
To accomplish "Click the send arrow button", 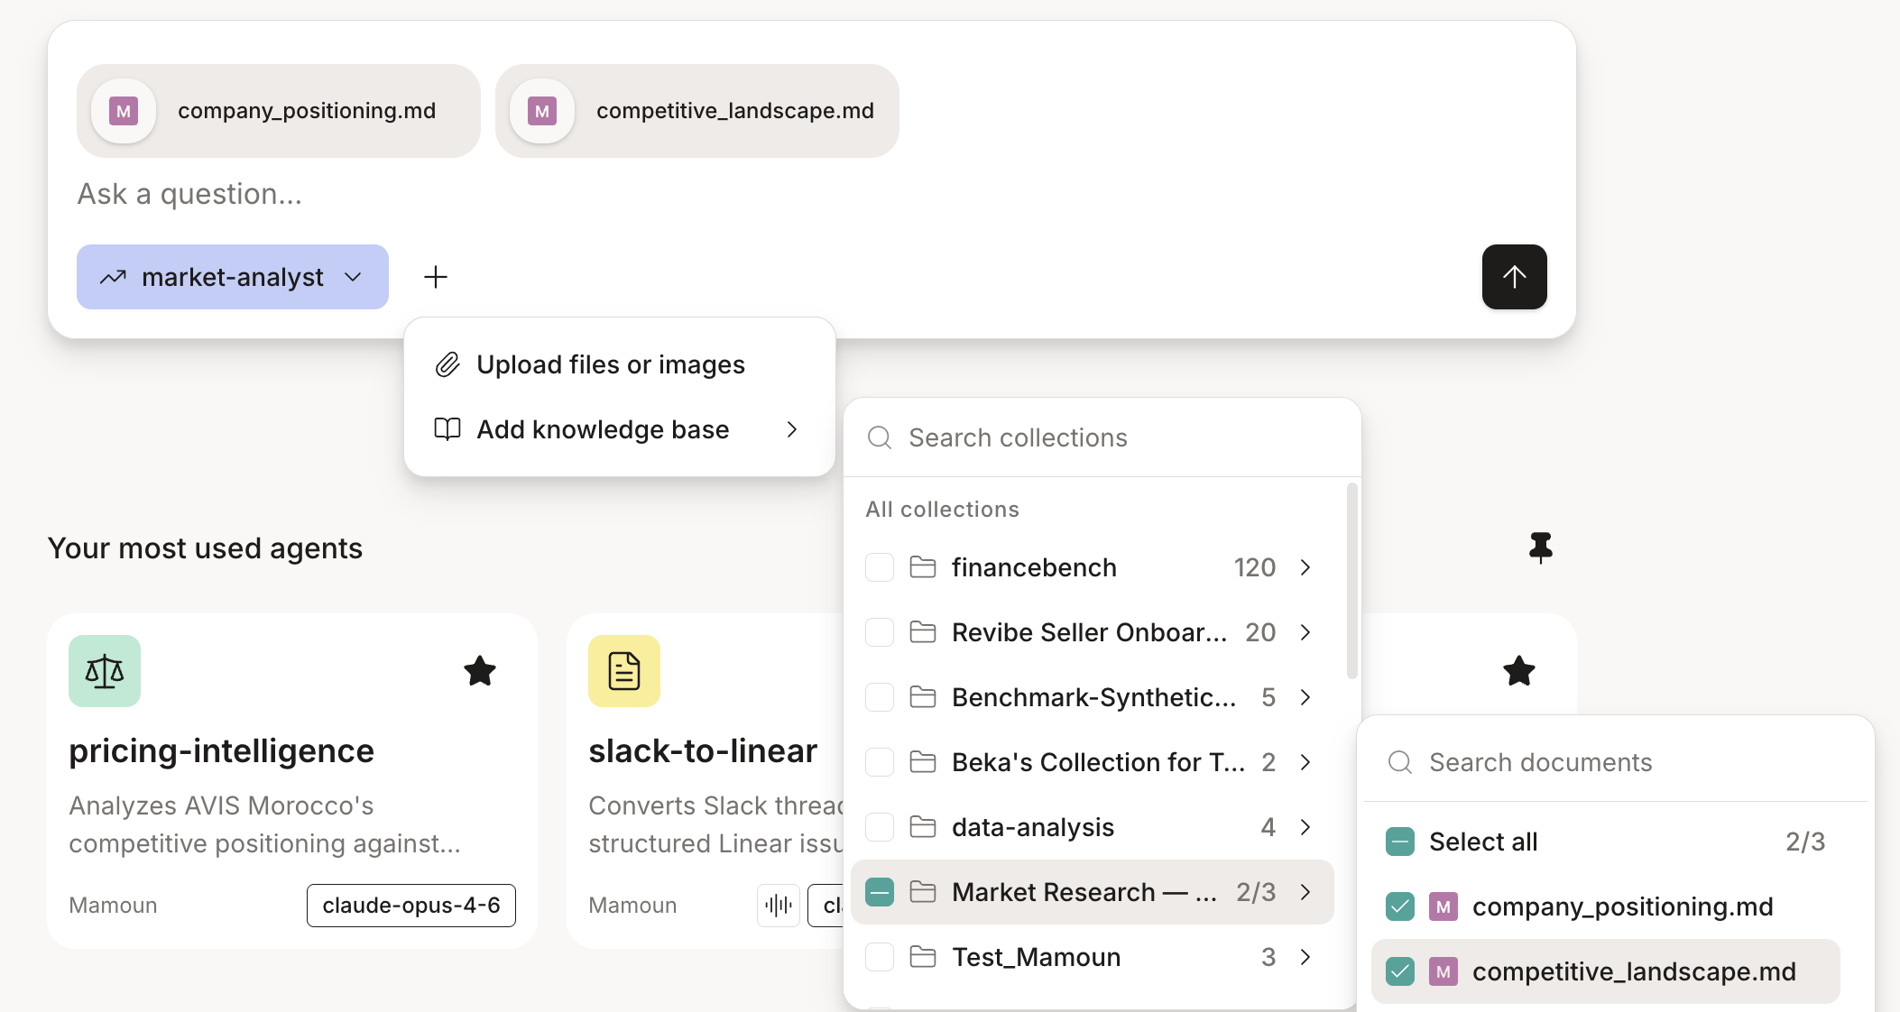I will [x=1514, y=277].
